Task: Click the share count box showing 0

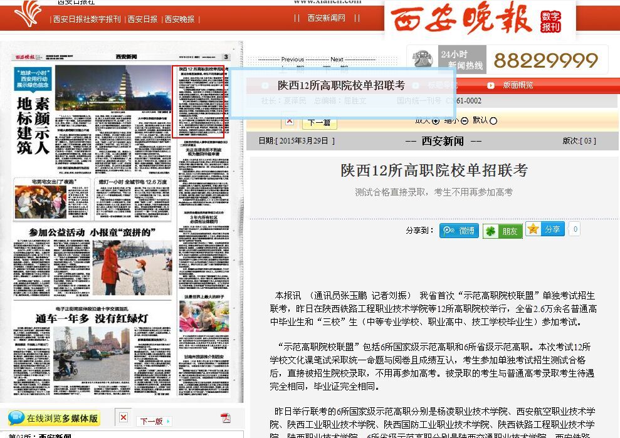Action: [574, 229]
